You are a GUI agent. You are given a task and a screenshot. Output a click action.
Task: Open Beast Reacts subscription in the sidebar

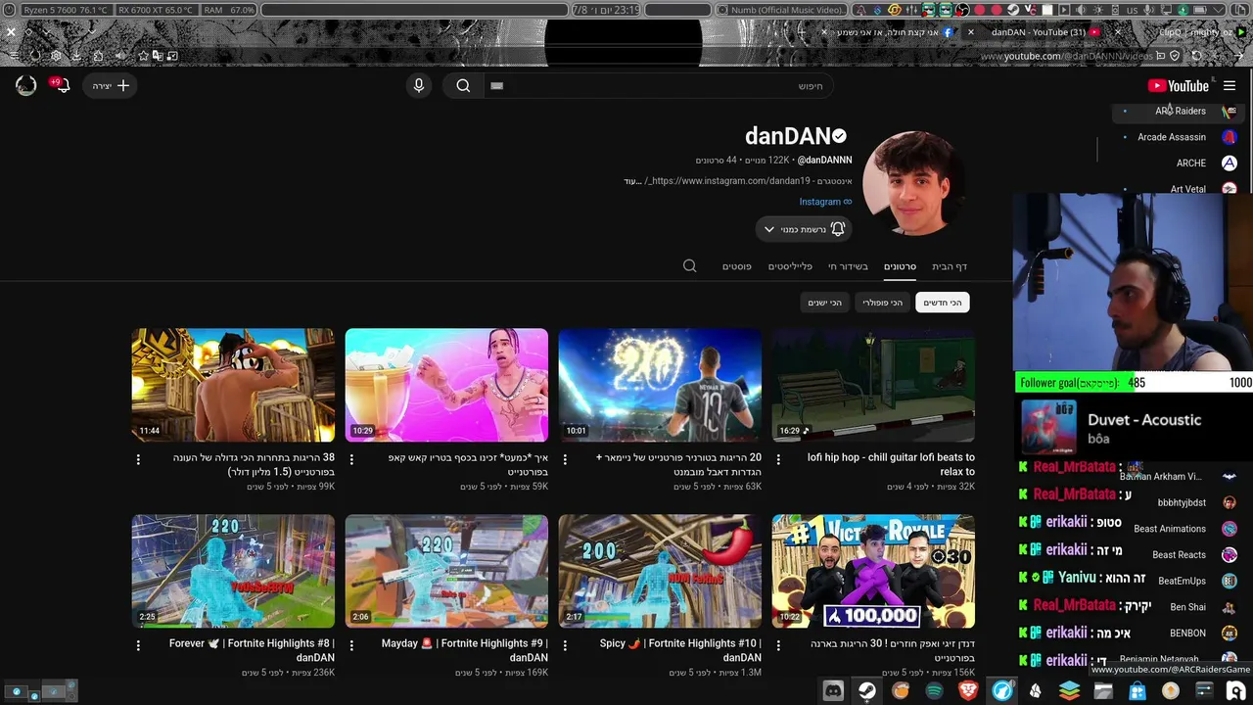pyautogui.click(x=1179, y=555)
